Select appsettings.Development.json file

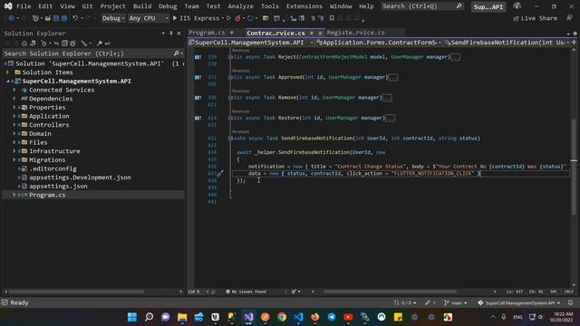80,177
